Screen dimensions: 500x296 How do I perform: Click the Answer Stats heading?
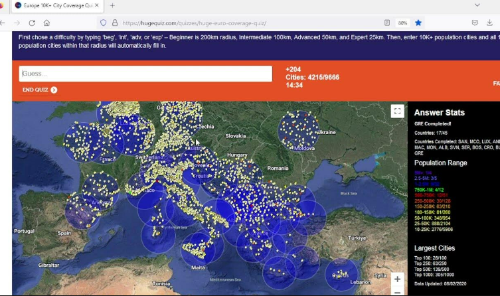(439, 112)
